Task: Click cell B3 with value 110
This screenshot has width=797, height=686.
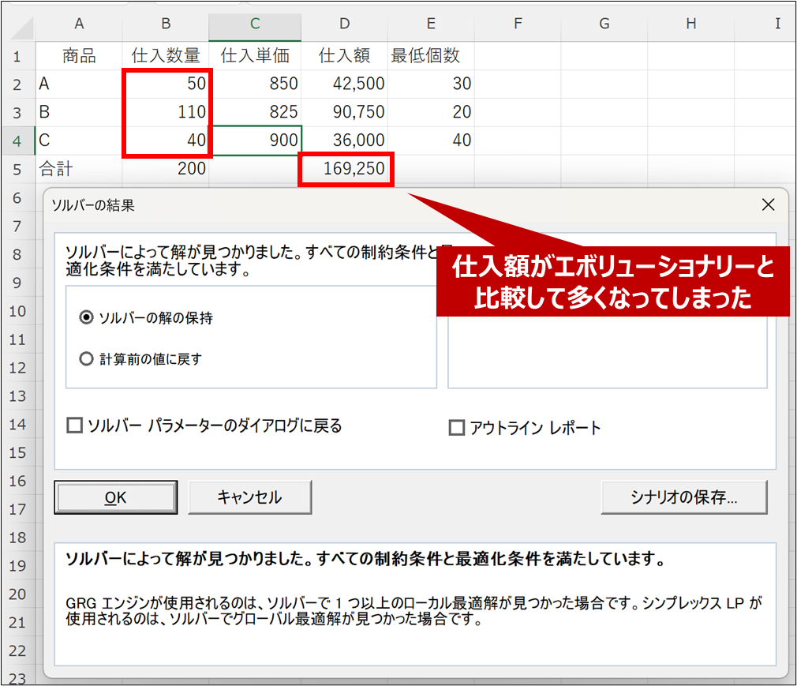Action: (x=166, y=112)
